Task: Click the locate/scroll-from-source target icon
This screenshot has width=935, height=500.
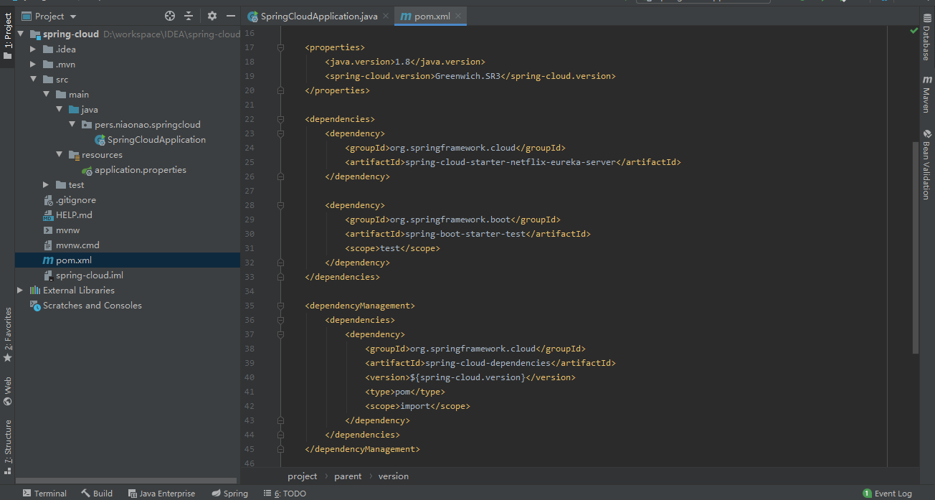Action: (x=170, y=16)
